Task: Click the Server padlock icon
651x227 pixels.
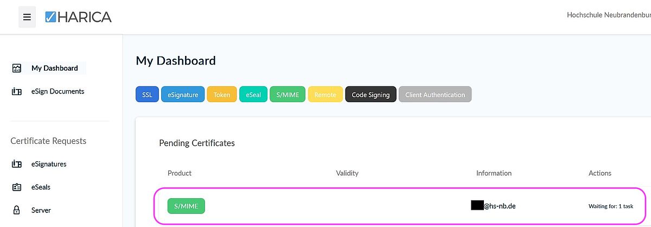Action: (x=17, y=210)
